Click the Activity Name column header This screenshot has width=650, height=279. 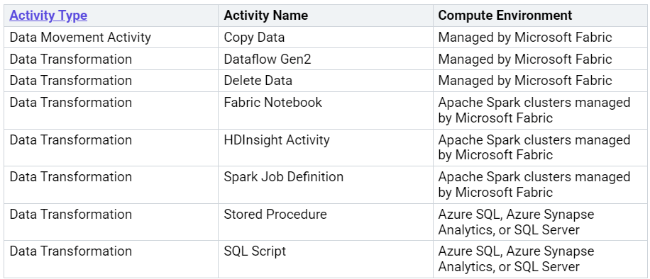[x=265, y=16]
